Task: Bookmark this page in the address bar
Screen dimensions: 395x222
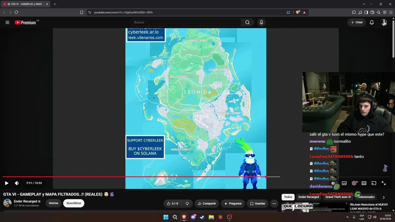Action: pyautogui.click(x=81, y=12)
